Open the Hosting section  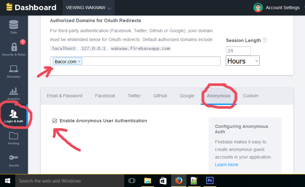[x=14, y=138]
